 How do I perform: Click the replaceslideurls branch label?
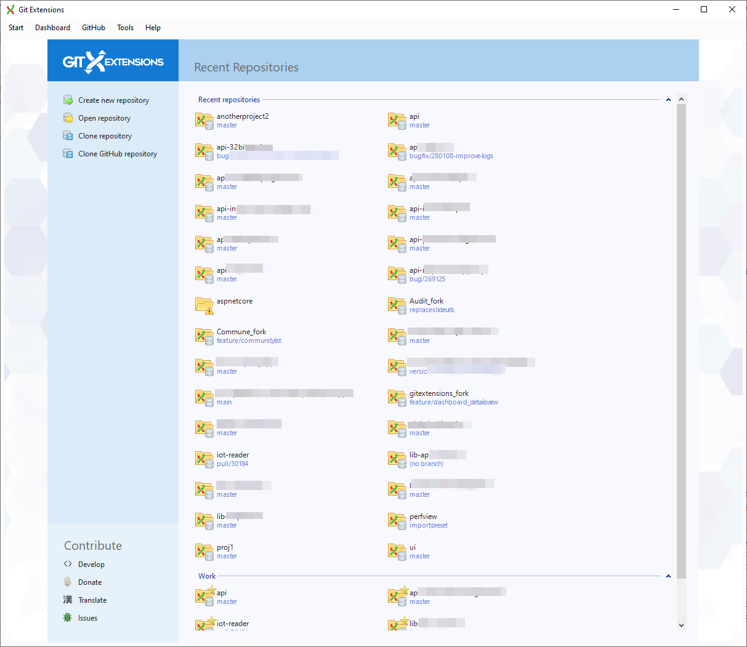click(x=432, y=310)
